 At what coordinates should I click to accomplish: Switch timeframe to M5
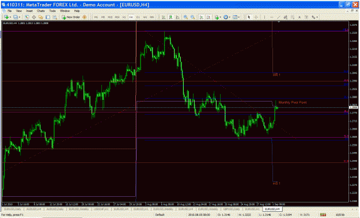point(103,17)
